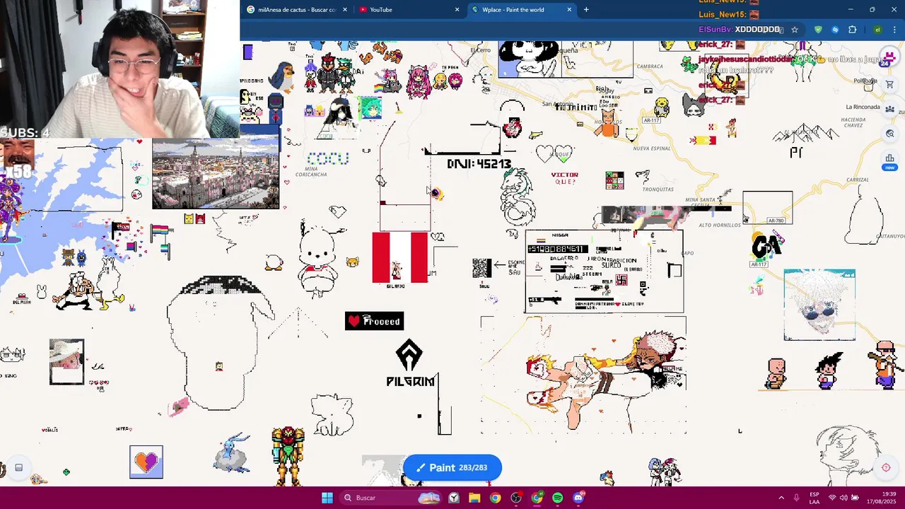Viewport: 905px width, 509px height.
Task: Open Google Chrome in the taskbar
Action: (495, 498)
